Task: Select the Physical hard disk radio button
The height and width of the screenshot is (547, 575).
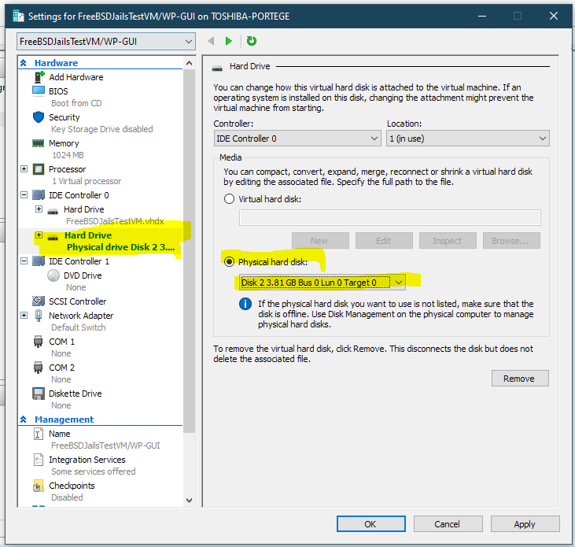Action: point(230,261)
